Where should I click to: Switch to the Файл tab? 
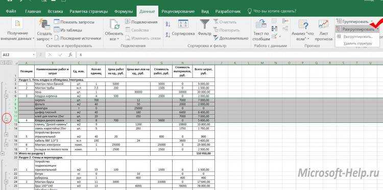tap(11, 11)
